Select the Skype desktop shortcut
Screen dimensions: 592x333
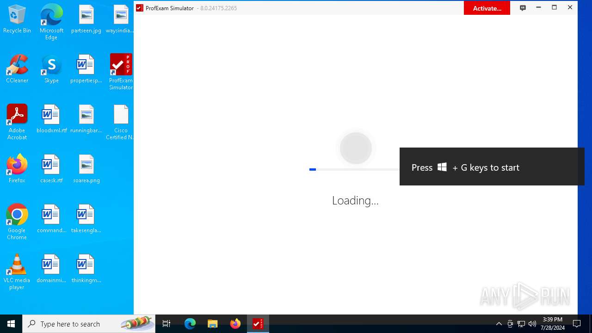pos(51,69)
